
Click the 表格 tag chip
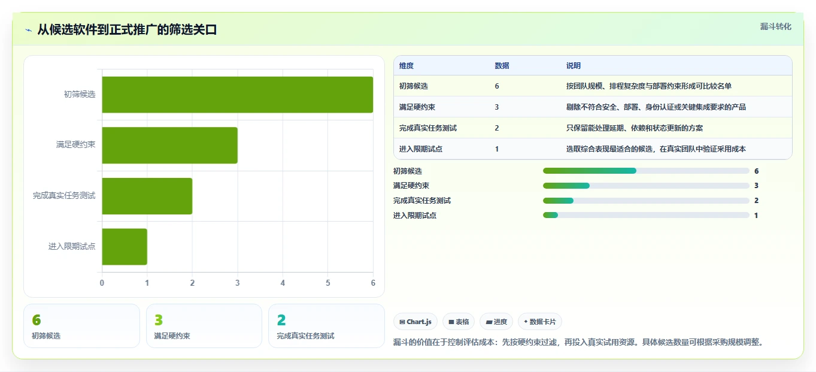459,322
